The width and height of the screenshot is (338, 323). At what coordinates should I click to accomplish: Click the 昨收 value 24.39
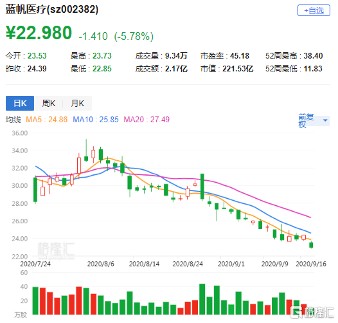[x=37, y=69]
